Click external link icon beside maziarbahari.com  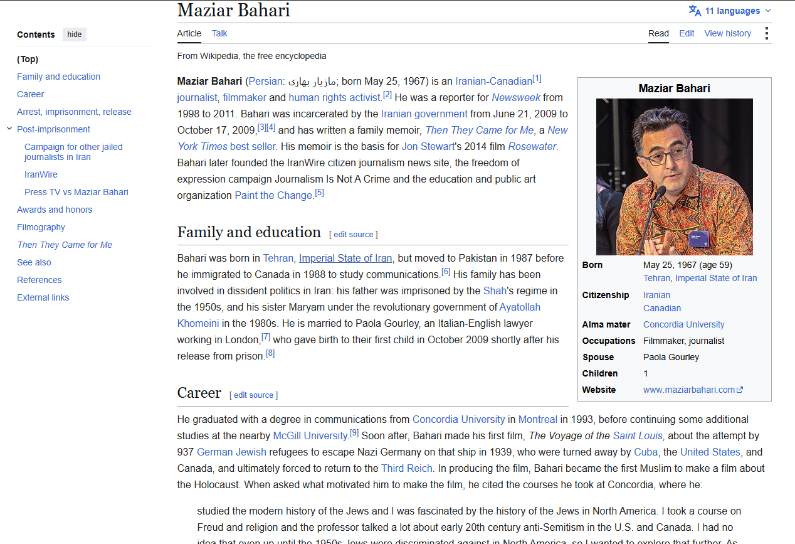(x=740, y=390)
